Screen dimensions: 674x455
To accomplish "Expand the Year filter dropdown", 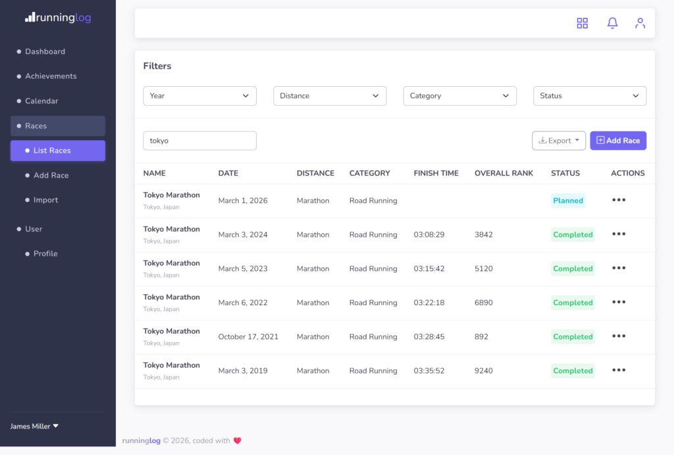I will 199,96.
